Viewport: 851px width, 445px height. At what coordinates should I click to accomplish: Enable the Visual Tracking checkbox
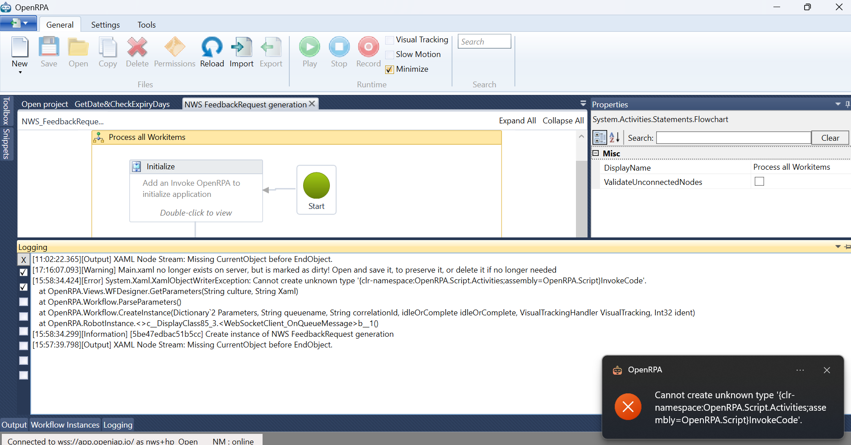tap(390, 40)
